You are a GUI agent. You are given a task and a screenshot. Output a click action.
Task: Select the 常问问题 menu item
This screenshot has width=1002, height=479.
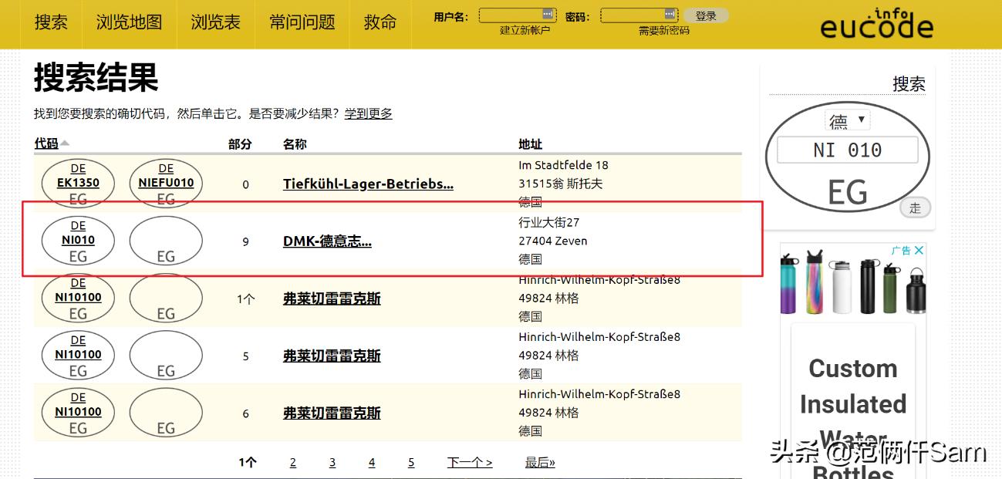[x=301, y=22]
